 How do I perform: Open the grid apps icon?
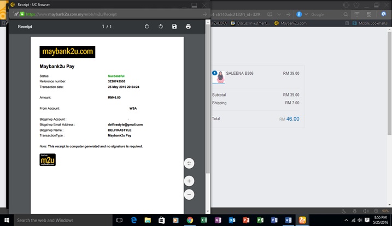pyautogui.click(x=369, y=15)
